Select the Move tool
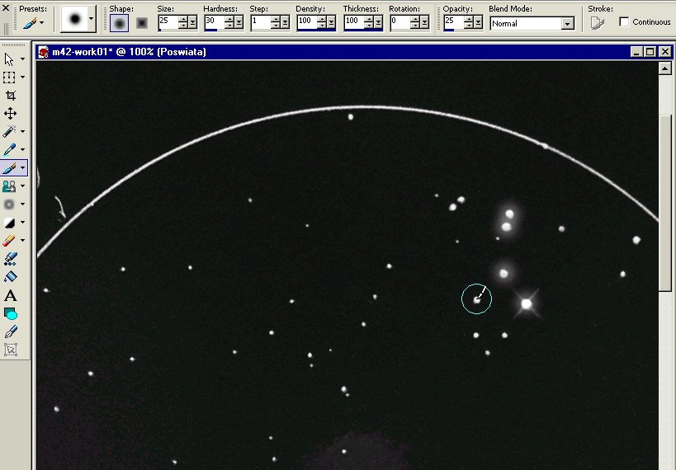The width and height of the screenshot is (676, 470). (11, 113)
